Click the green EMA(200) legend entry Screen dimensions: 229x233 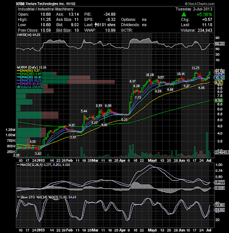[29, 74]
